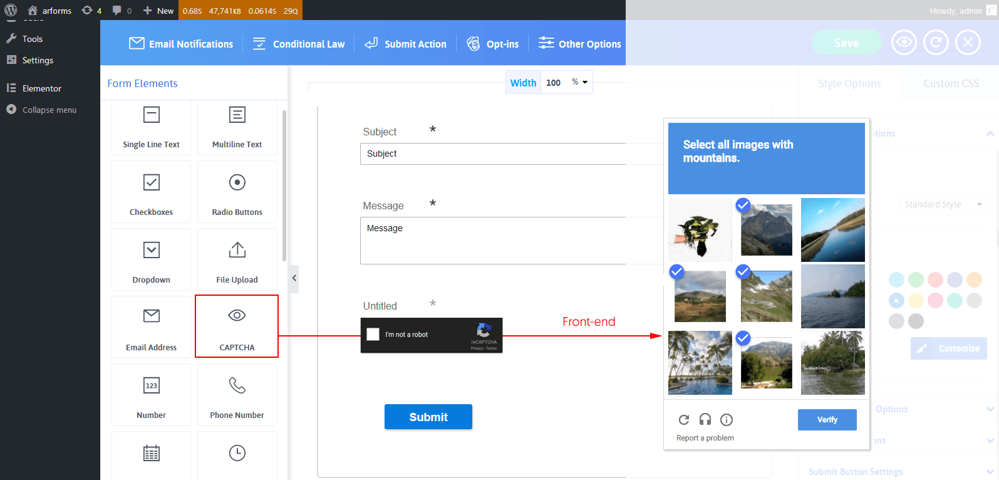This screenshot has height=480, width=999.
Task: Insert the File Upload form element
Action: (x=237, y=259)
